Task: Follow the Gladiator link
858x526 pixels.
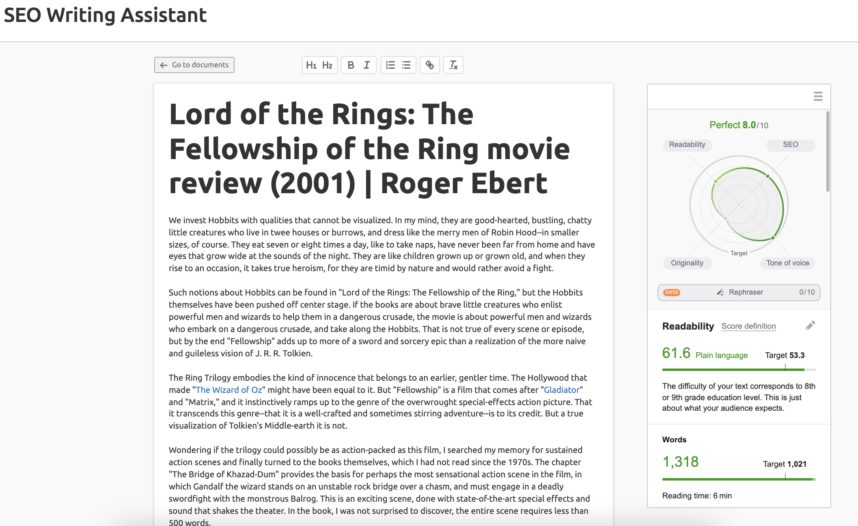Action: 562,390
